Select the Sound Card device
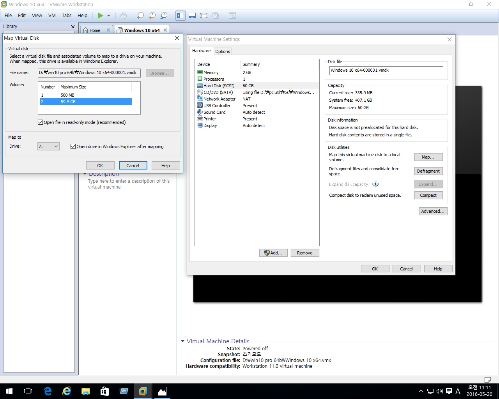This screenshot has height=399, width=499. point(257,112)
